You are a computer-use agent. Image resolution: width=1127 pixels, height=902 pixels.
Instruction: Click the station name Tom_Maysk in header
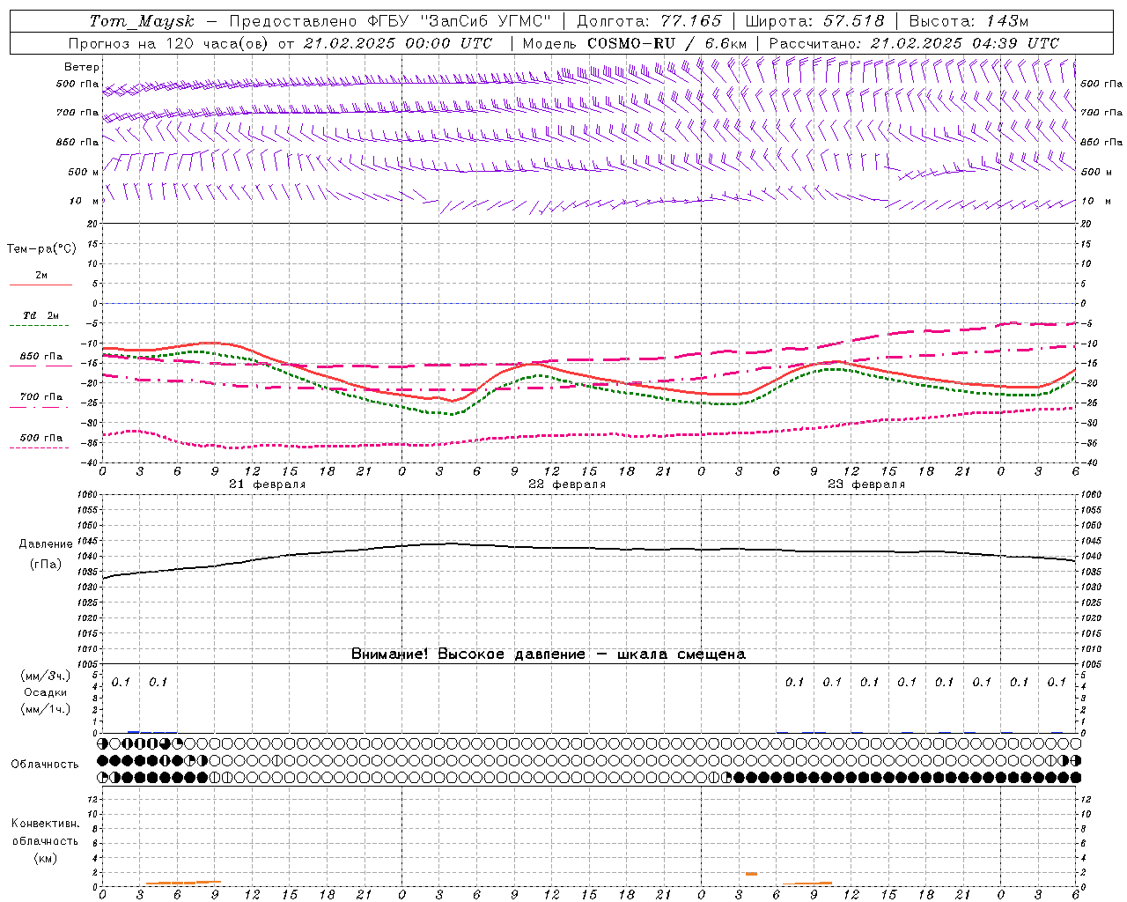coord(142,21)
